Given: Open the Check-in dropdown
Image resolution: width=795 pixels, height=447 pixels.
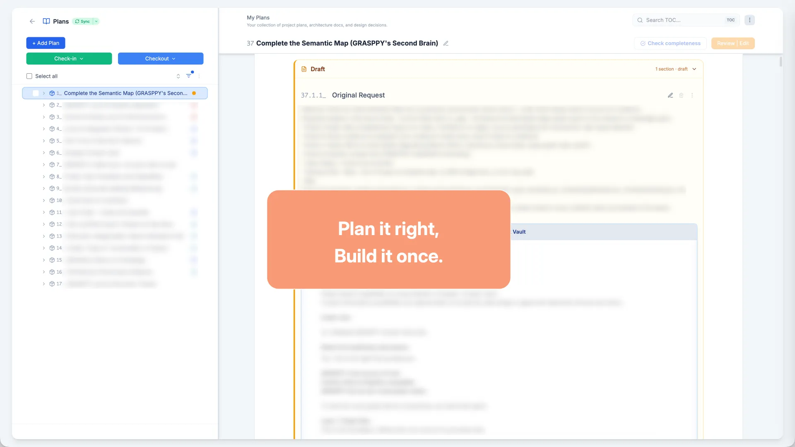Looking at the screenshot, I should [x=69, y=59].
